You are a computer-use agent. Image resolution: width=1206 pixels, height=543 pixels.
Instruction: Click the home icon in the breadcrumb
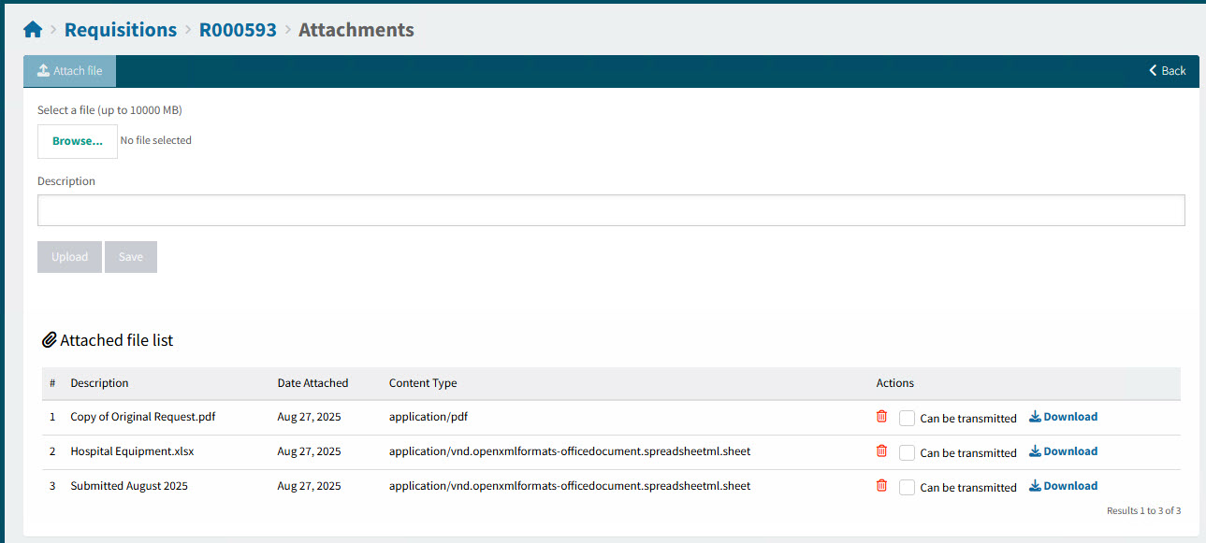coord(33,29)
